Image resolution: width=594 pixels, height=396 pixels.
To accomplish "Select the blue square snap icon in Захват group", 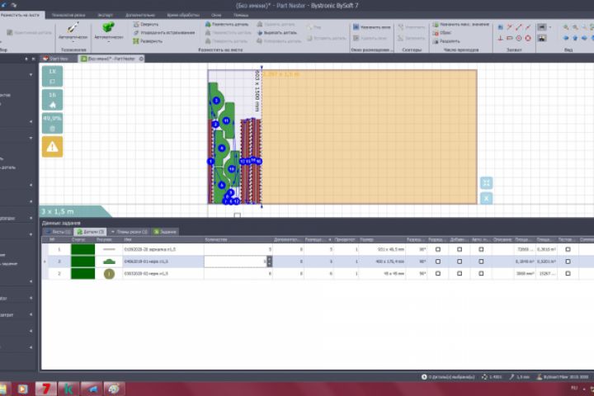I will pyautogui.click(x=501, y=27).
